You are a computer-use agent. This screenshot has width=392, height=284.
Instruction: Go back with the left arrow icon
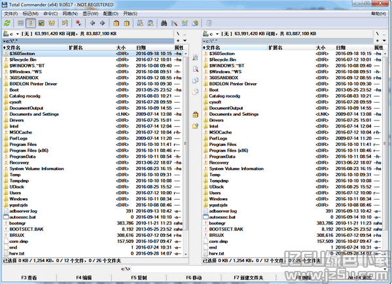click(x=92, y=24)
